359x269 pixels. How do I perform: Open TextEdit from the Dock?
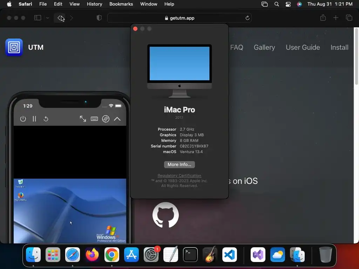[x=171, y=255]
